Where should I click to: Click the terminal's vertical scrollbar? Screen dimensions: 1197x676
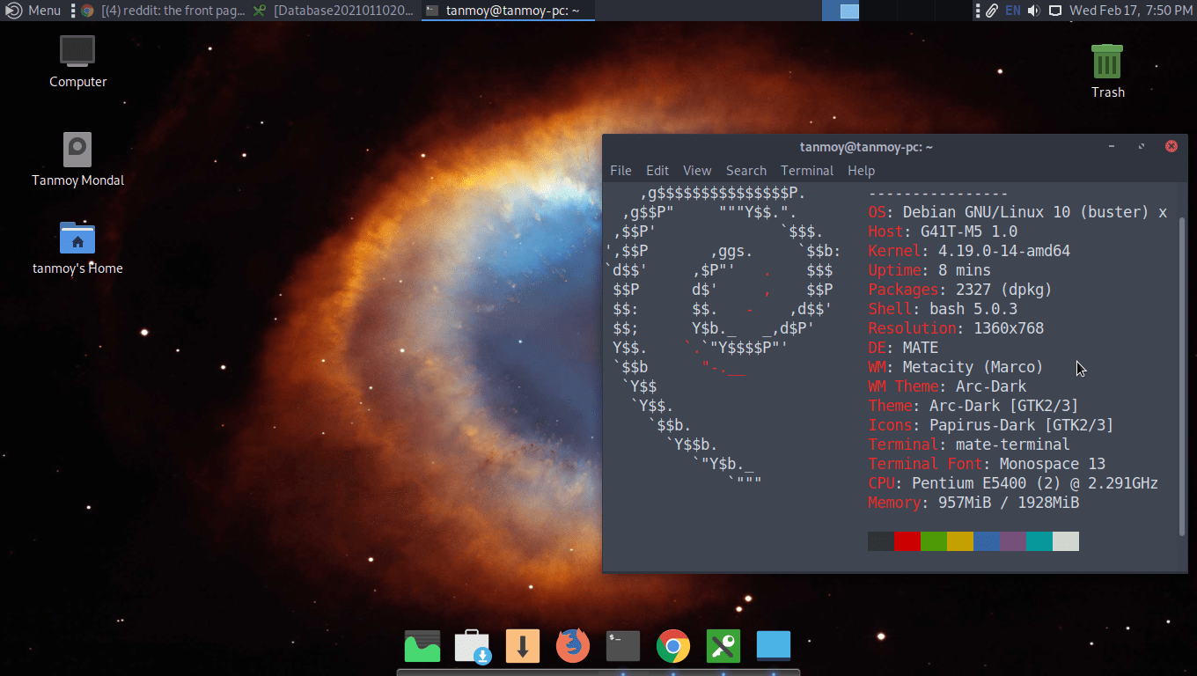pos(1182,377)
